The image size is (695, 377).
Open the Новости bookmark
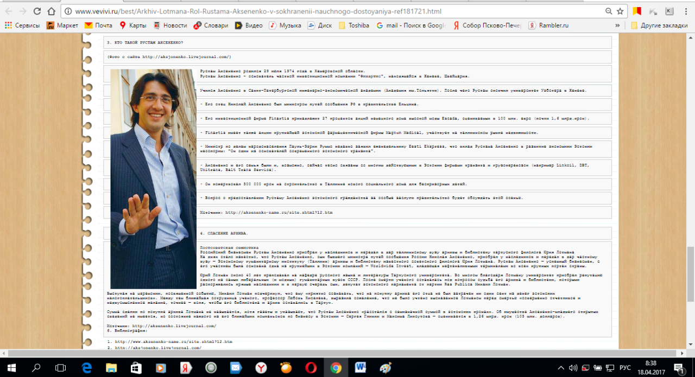[170, 25]
